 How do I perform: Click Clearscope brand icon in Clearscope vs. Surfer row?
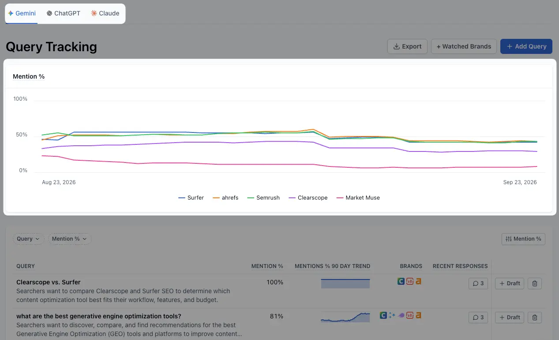tap(401, 281)
